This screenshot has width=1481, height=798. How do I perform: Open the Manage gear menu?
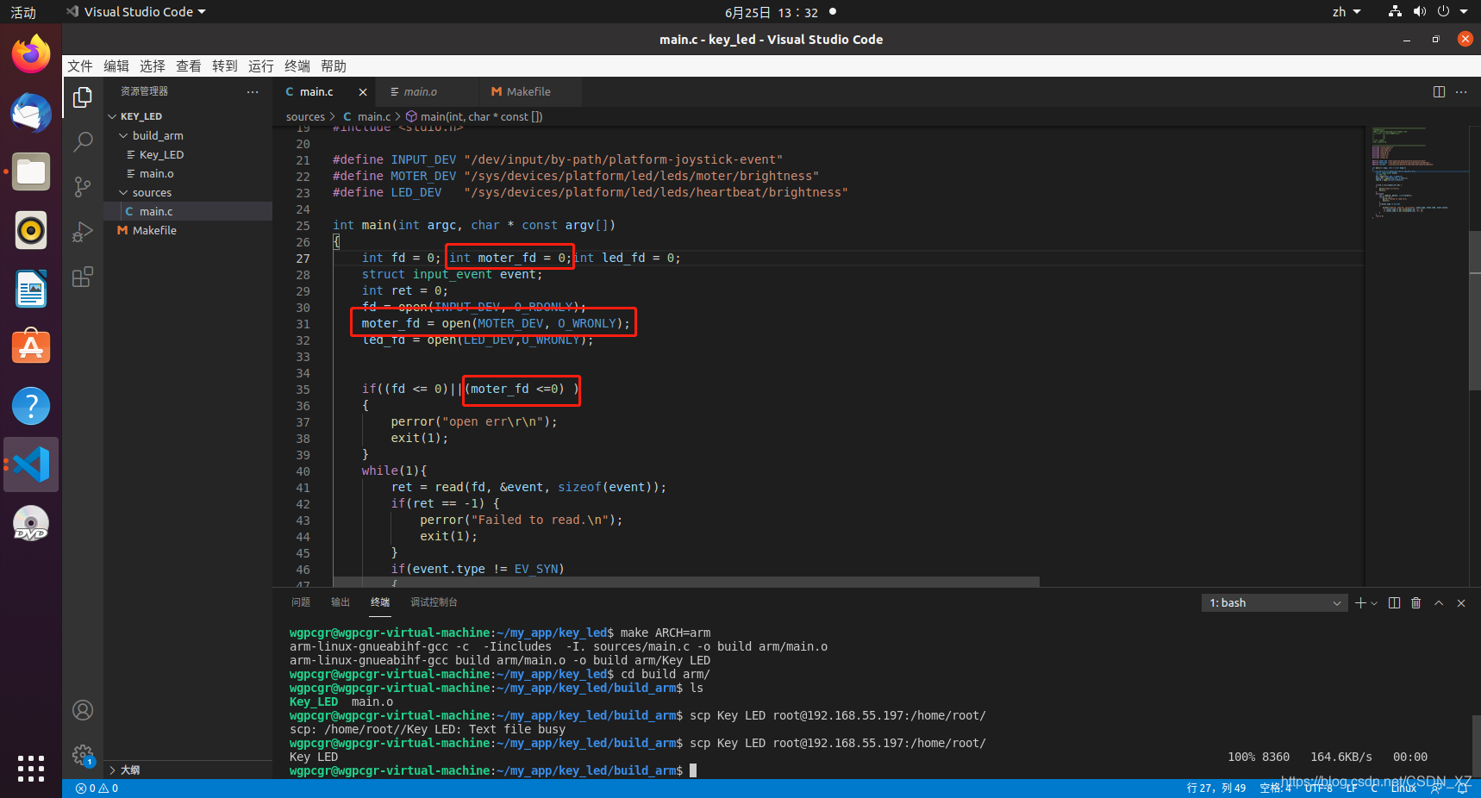point(83,755)
